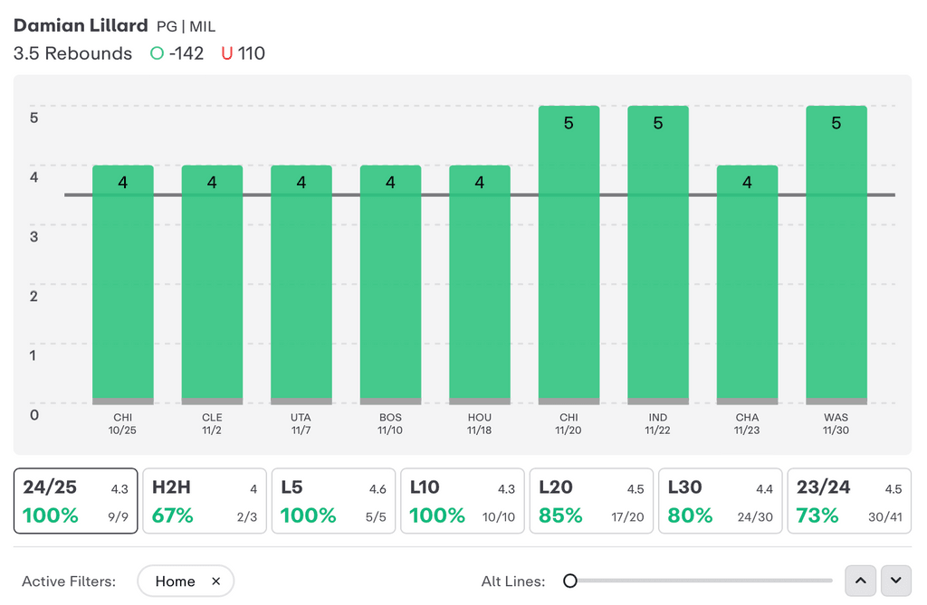Choose the Under 110 odds
Screen dimensions: 927x605
pos(243,53)
